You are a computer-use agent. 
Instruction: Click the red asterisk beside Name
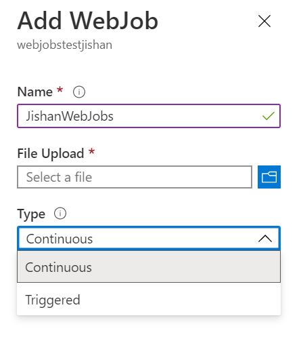(x=60, y=90)
